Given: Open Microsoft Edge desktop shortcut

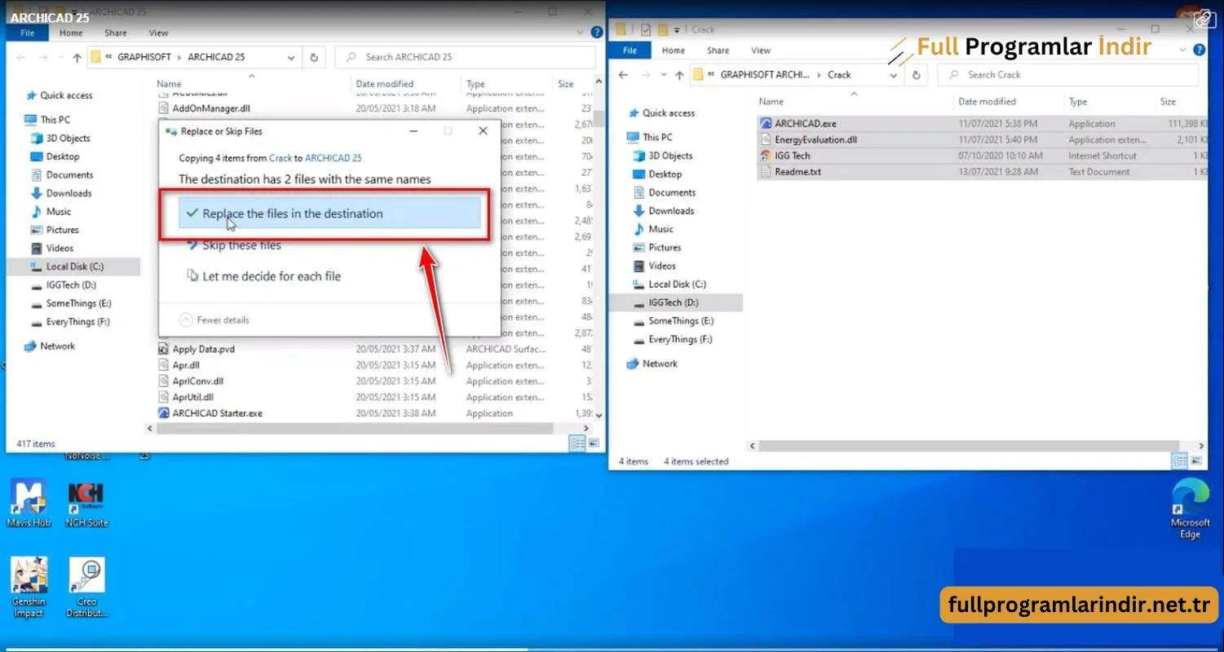Looking at the screenshot, I should point(1191,509).
